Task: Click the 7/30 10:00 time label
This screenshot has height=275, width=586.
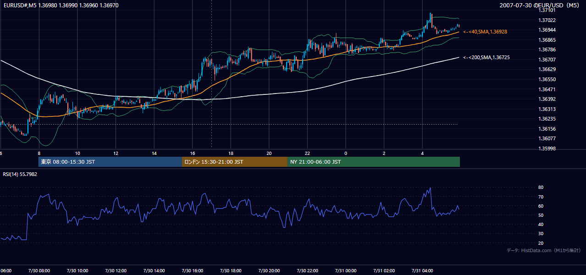Action: click(77, 270)
